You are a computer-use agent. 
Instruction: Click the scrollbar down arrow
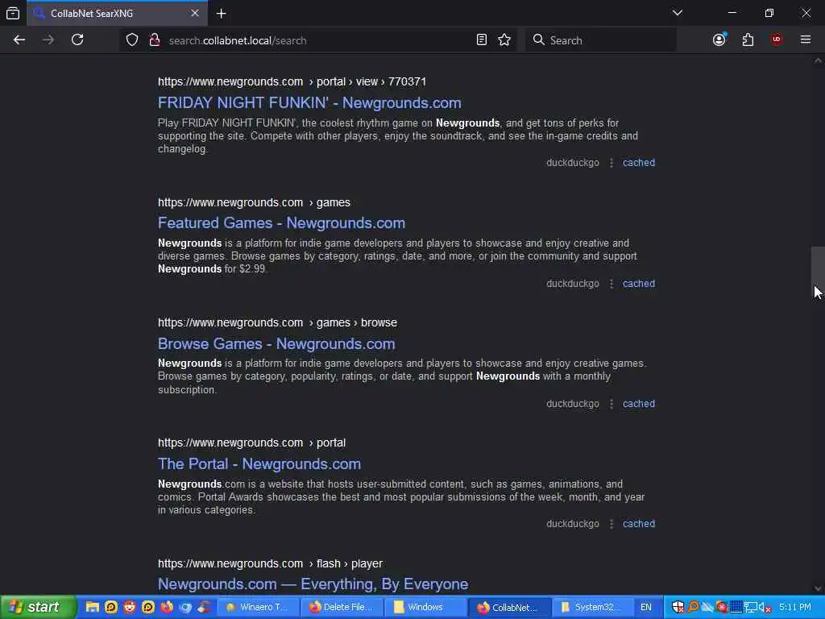[818, 588]
